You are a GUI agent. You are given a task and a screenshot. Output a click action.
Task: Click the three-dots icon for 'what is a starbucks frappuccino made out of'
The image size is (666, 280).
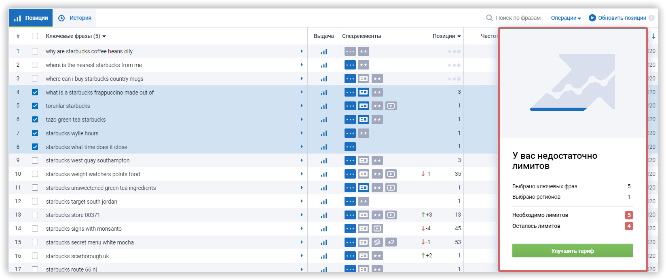coord(350,92)
